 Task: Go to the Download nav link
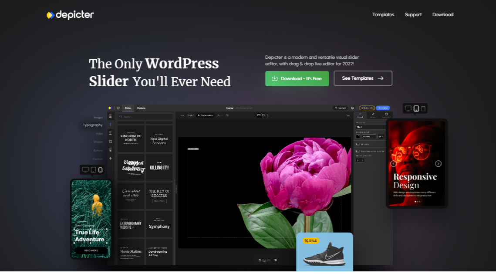point(443,14)
